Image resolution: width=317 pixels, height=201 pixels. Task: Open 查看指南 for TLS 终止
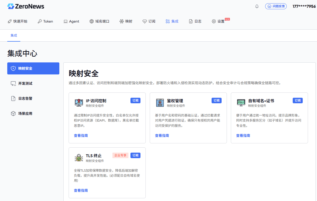81,190
